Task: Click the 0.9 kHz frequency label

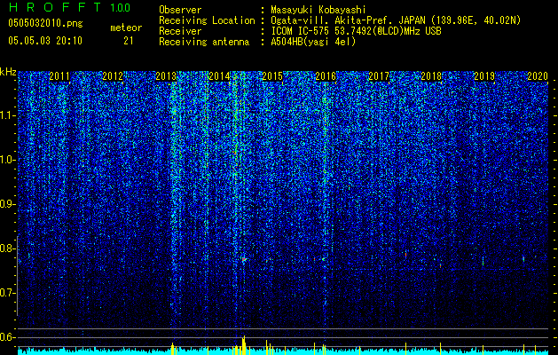Action: [8, 204]
